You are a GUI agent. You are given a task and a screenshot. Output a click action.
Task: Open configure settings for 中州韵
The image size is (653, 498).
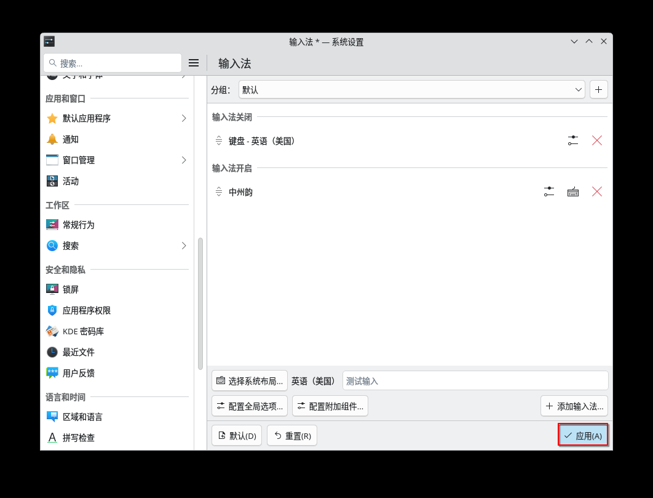tap(548, 191)
